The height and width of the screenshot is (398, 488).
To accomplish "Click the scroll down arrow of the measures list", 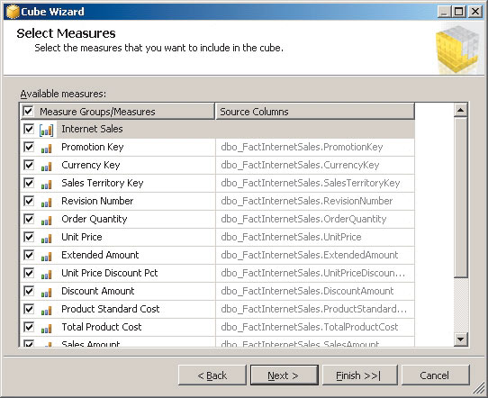I will [461, 339].
